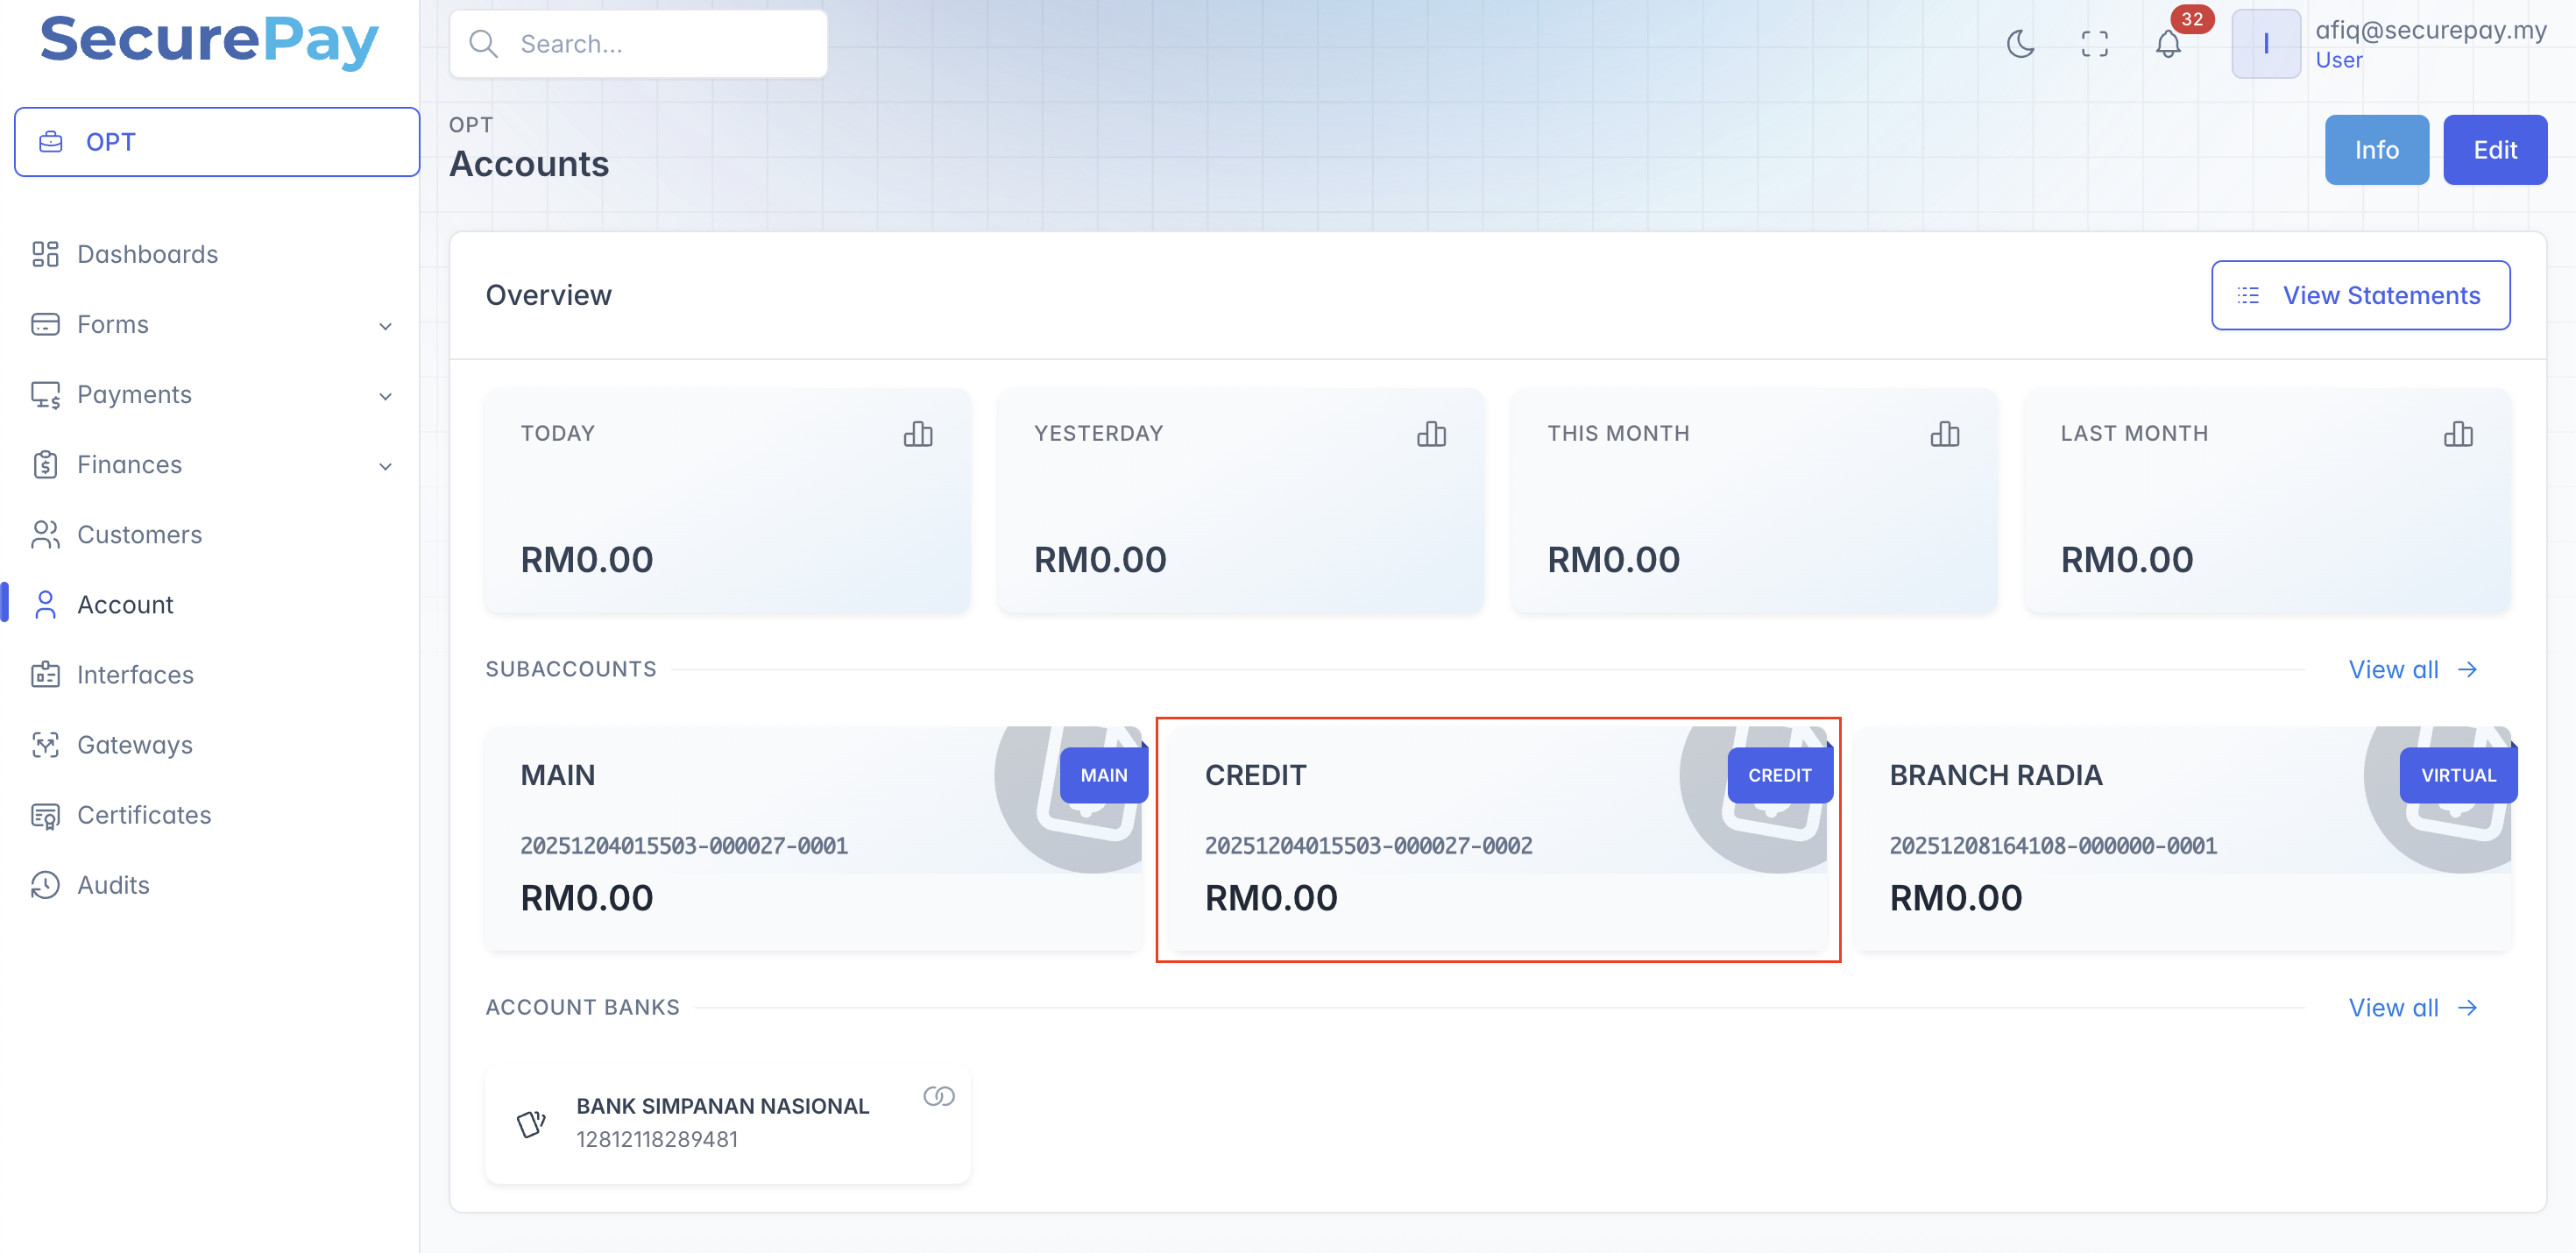The image size is (2576, 1253).
Task: Open notifications bell with 32 badge
Action: [x=2168, y=44]
